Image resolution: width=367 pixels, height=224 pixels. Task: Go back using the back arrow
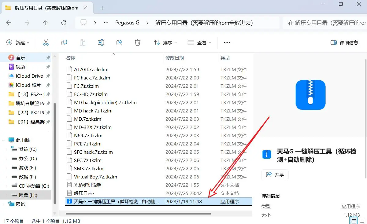click(9, 22)
